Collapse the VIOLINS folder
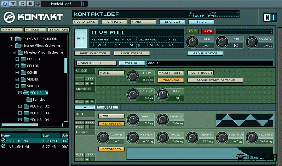 [17, 86]
